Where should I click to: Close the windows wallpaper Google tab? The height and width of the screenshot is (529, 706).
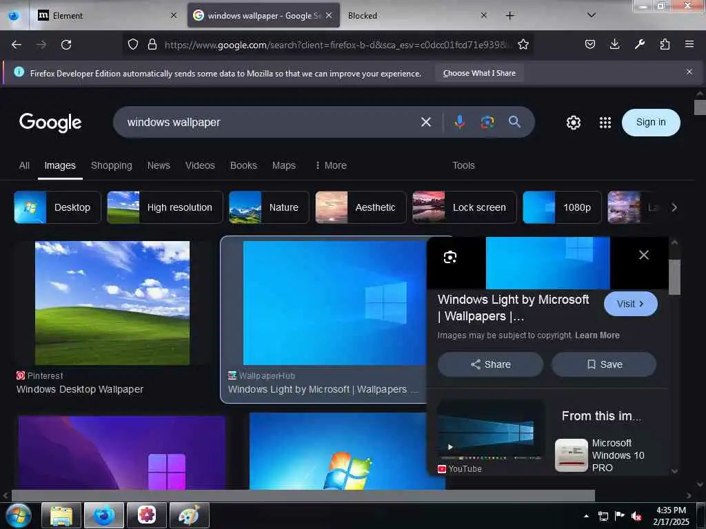329,15
